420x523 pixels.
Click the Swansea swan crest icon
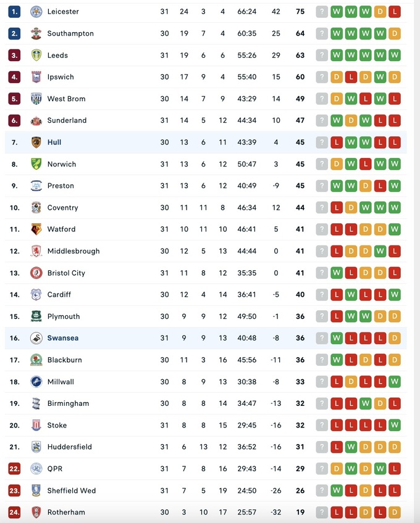pyautogui.click(x=36, y=338)
